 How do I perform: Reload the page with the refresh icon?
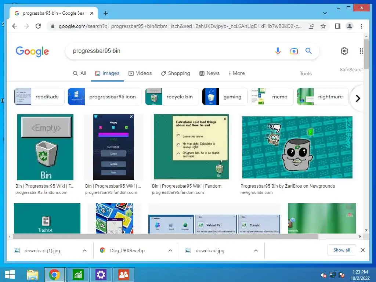click(38, 26)
